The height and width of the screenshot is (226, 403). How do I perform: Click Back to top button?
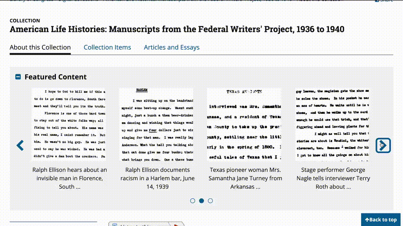click(x=381, y=220)
